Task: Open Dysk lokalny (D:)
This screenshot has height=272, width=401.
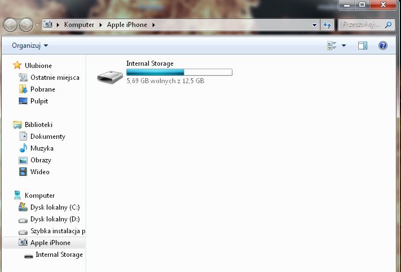Action: pos(55,219)
